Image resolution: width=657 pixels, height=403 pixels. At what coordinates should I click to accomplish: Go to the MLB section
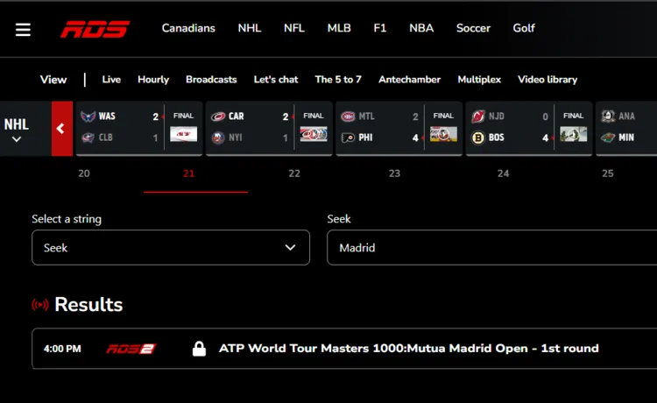click(339, 28)
